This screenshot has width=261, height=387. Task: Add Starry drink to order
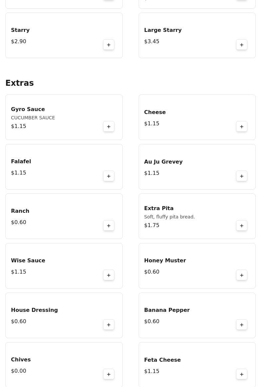click(x=109, y=45)
